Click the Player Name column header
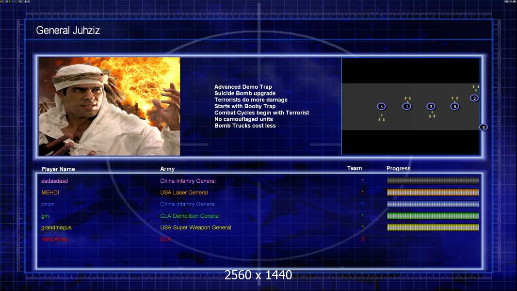The height and width of the screenshot is (291, 517). 58,169
